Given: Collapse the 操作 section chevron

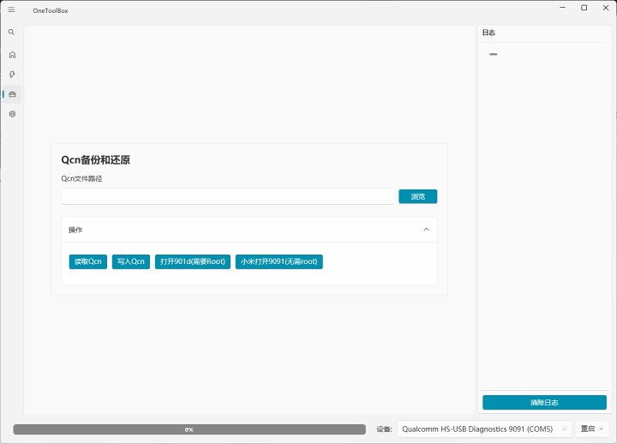Looking at the screenshot, I should pyautogui.click(x=426, y=230).
